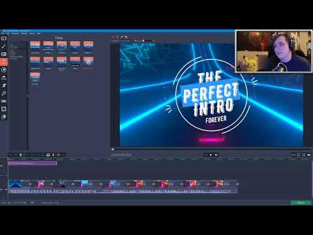
Task: Open the Filters magic wand tab
Action: 4,46
